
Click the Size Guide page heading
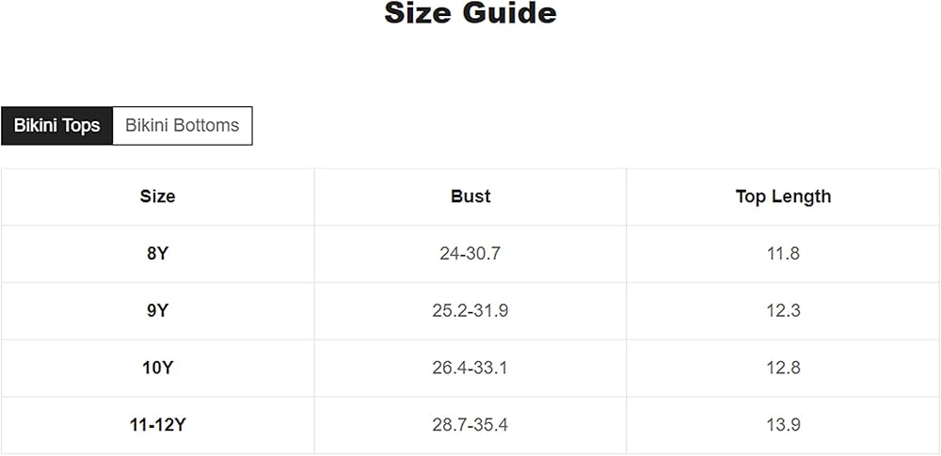pyautogui.click(x=470, y=14)
